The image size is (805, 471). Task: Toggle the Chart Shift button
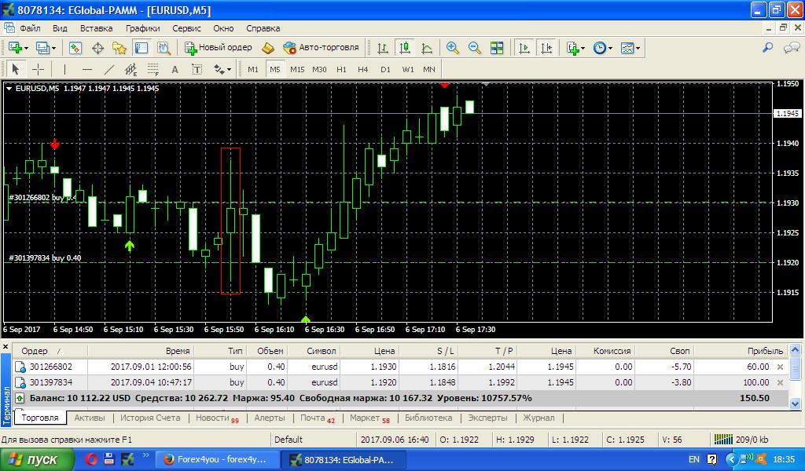(x=546, y=48)
